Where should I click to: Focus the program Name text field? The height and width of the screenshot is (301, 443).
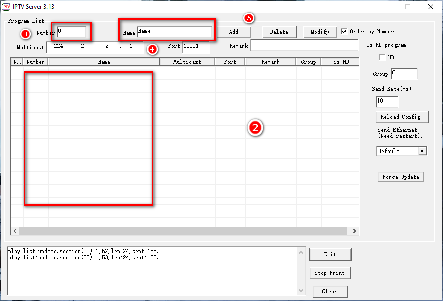174,32
